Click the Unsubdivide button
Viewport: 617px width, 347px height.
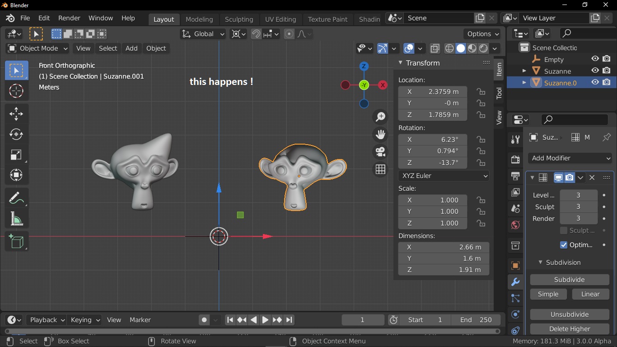569,314
